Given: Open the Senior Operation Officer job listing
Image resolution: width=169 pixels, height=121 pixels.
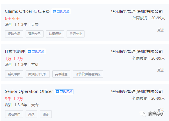Looking at the screenshot, I should click(x=29, y=91).
